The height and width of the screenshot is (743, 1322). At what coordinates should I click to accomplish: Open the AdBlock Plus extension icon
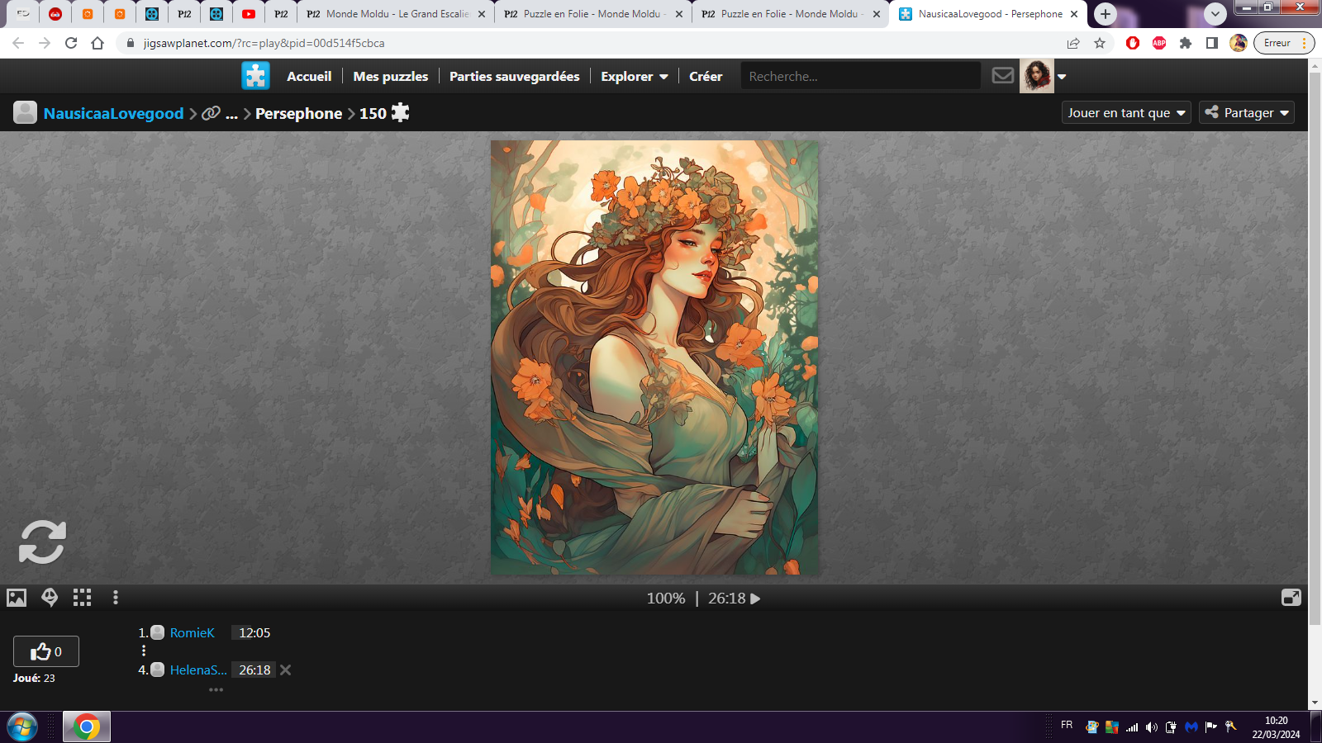pyautogui.click(x=1159, y=43)
